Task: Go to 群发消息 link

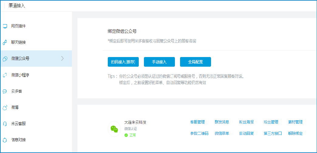Action: point(222,122)
